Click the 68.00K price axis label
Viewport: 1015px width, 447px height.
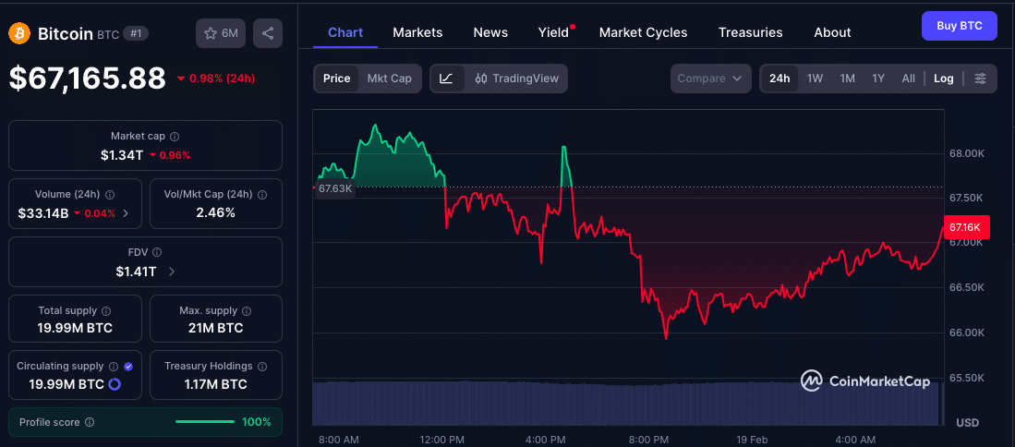(x=967, y=154)
